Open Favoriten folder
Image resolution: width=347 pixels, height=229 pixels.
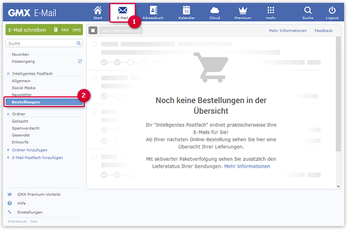point(20,54)
